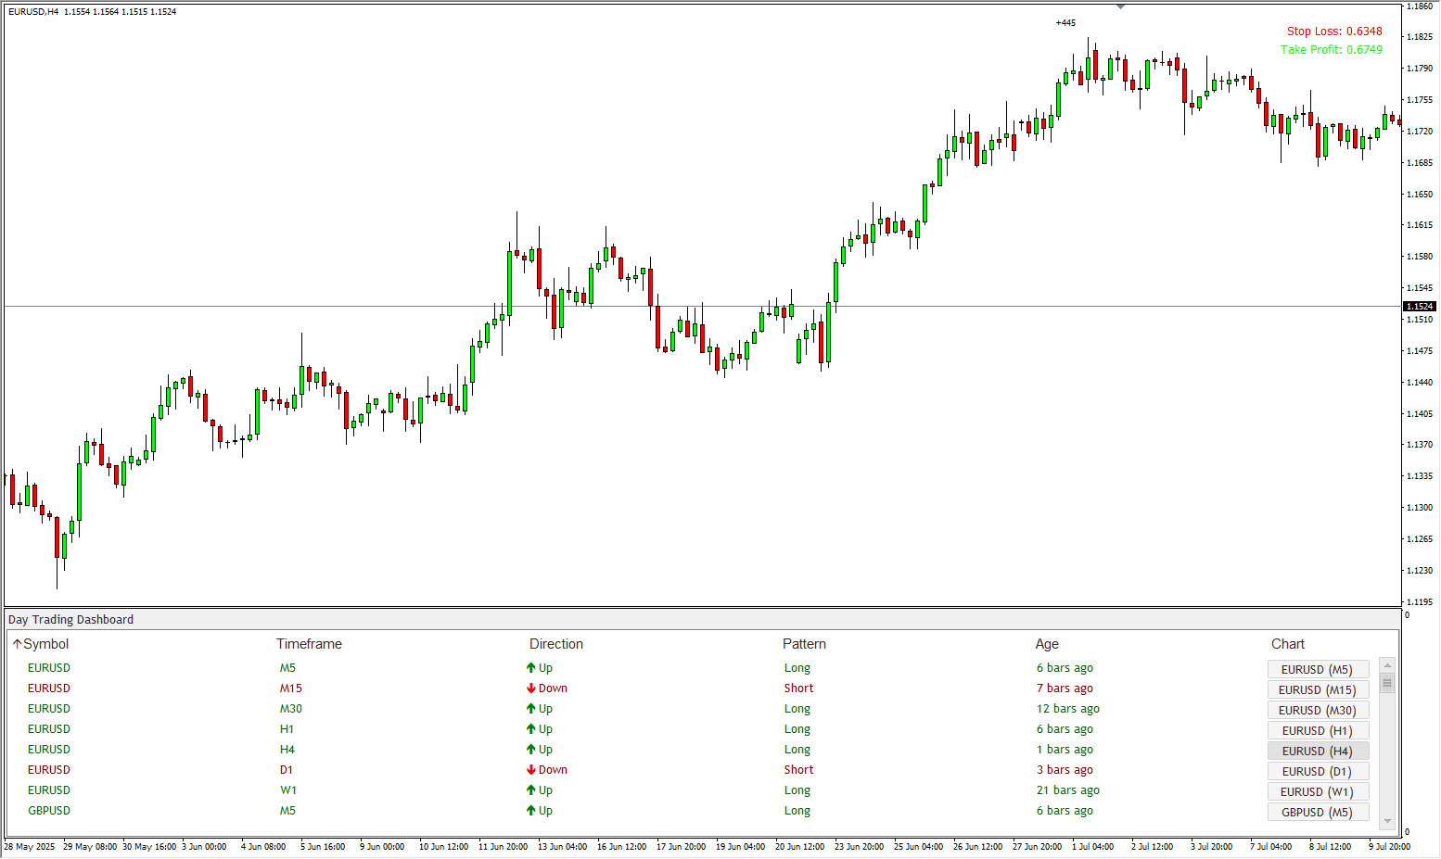Click the dashboard scrollbar up arrow
The height and width of the screenshot is (859, 1441).
(1387, 664)
